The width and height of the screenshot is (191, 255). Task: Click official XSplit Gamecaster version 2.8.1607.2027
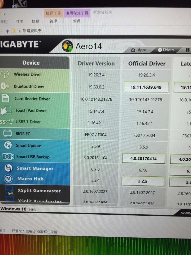[142, 193]
